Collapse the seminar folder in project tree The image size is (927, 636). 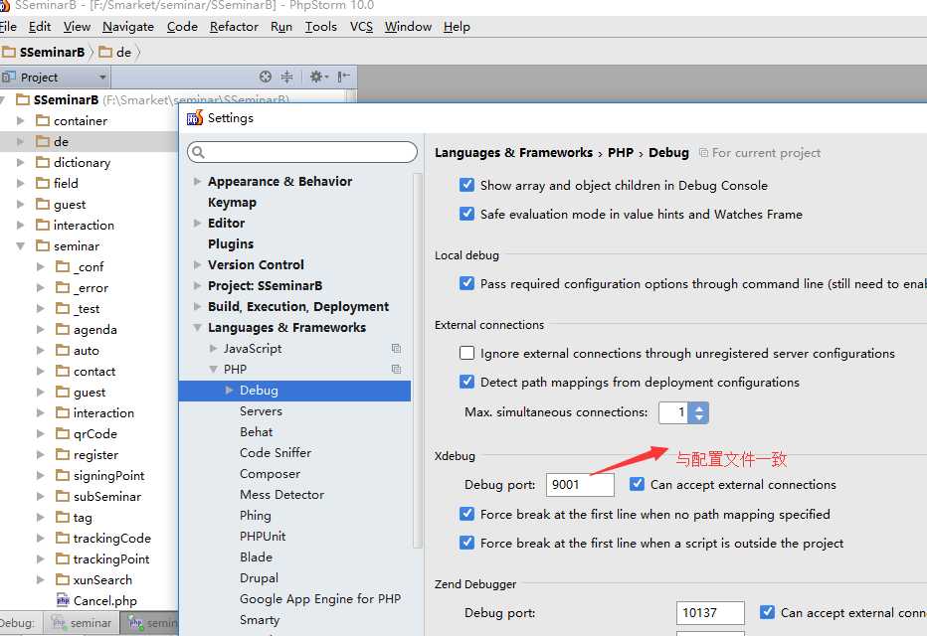point(21,245)
